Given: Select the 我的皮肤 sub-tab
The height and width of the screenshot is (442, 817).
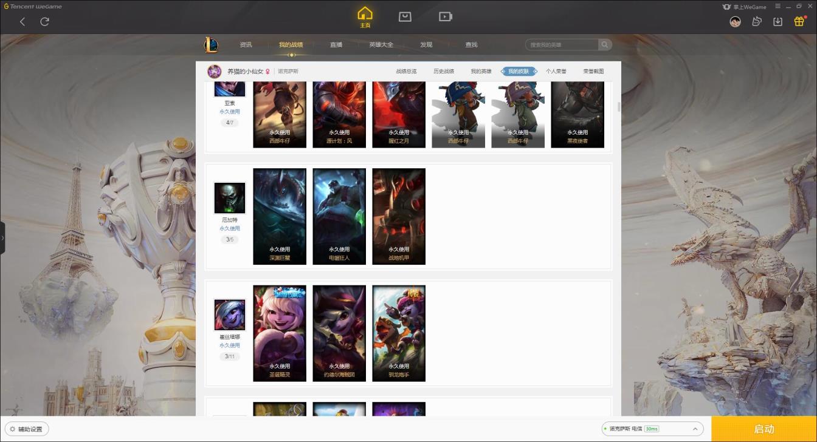Looking at the screenshot, I should pyautogui.click(x=519, y=72).
